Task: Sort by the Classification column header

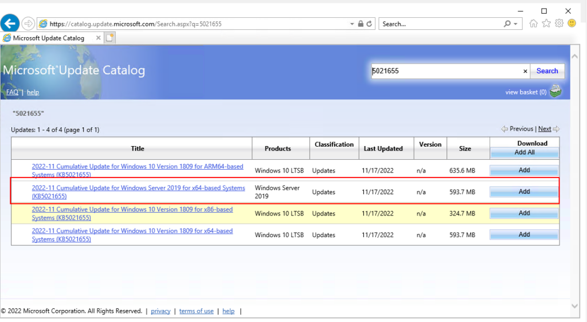Action: tap(334, 148)
